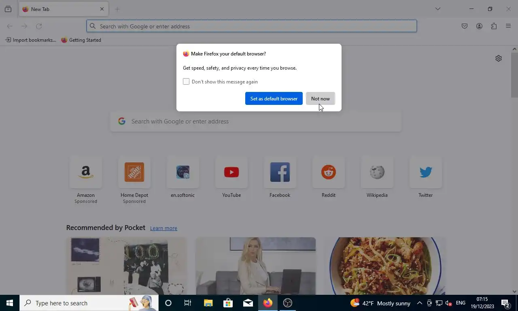Open a new tab with plus button
The height and width of the screenshot is (311, 518).
117,9
